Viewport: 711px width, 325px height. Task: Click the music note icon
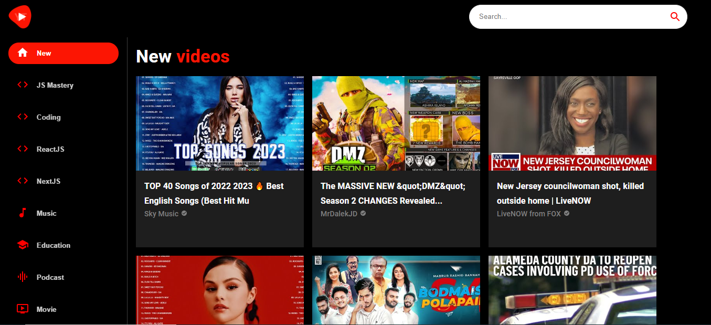[23, 213]
